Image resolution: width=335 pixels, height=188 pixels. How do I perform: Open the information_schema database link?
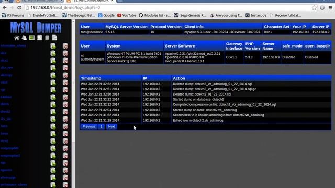click(13, 46)
